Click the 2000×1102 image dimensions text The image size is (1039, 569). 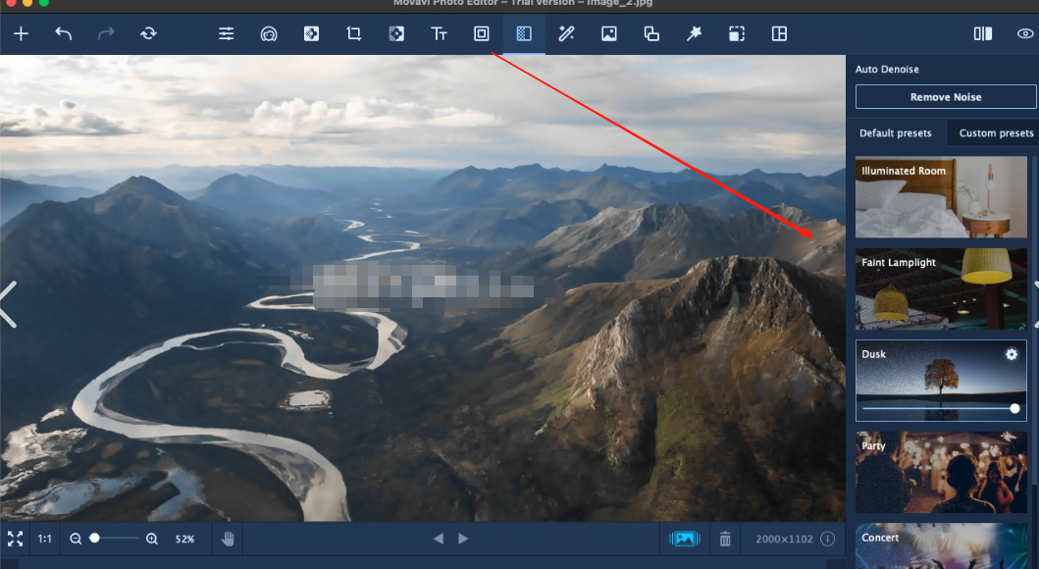784,540
